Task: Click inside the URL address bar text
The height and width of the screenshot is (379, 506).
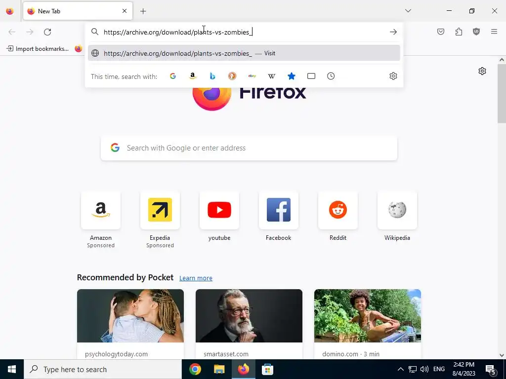Action: point(177,32)
